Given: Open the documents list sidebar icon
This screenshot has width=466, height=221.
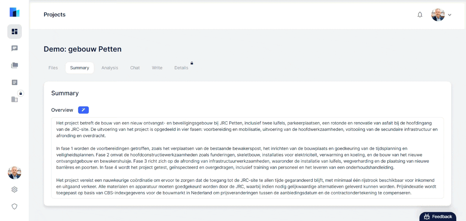Looking at the screenshot, I should click(x=15, y=82).
